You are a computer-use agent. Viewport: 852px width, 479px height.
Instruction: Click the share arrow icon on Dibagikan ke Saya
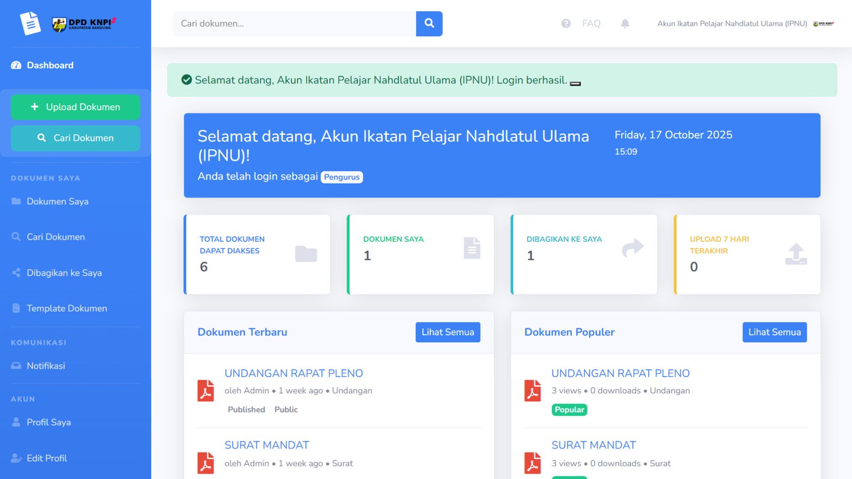(x=633, y=247)
